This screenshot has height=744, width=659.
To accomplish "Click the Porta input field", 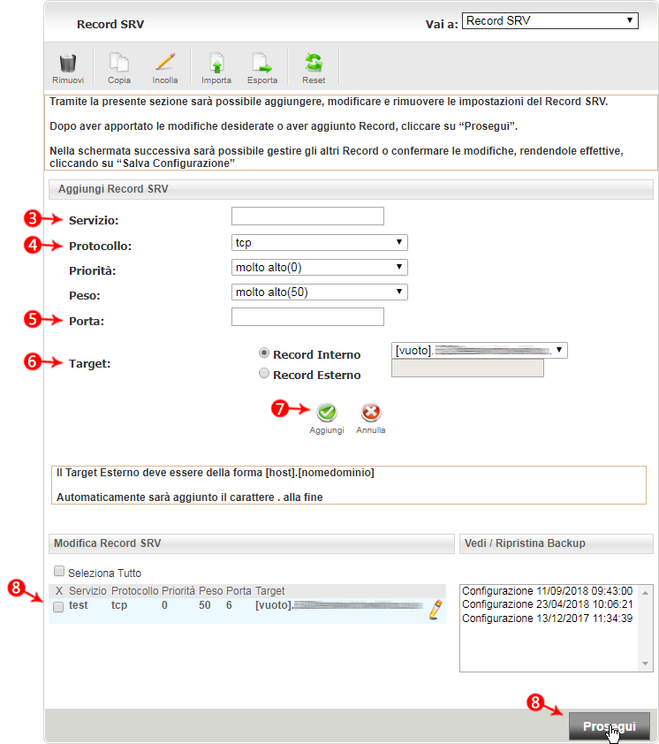I will pyautogui.click(x=307, y=316).
